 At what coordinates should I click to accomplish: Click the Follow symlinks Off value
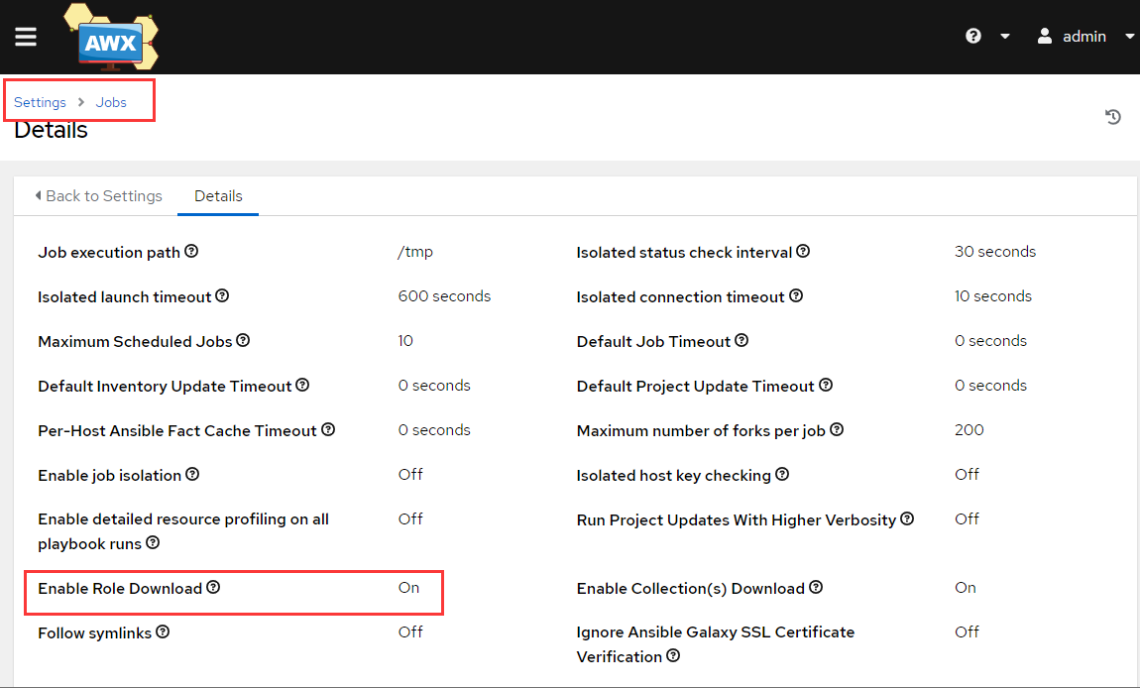click(410, 632)
